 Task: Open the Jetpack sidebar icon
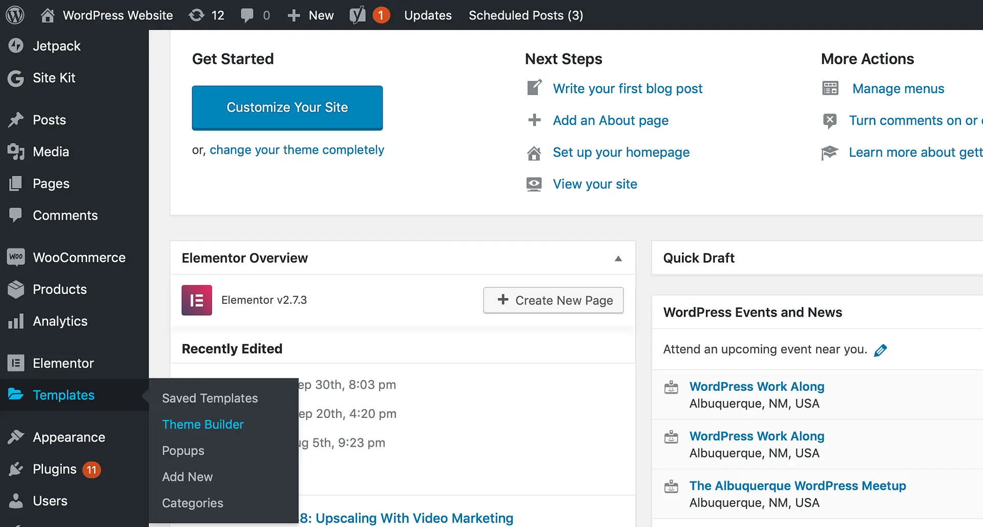point(16,46)
